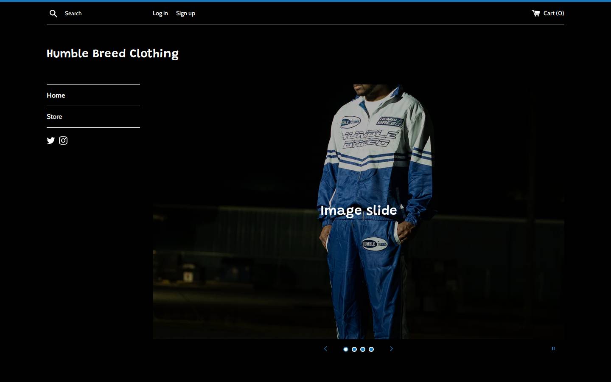The image size is (611, 382).
Task: Go to next slide arrow
Action: pos(391,349)
